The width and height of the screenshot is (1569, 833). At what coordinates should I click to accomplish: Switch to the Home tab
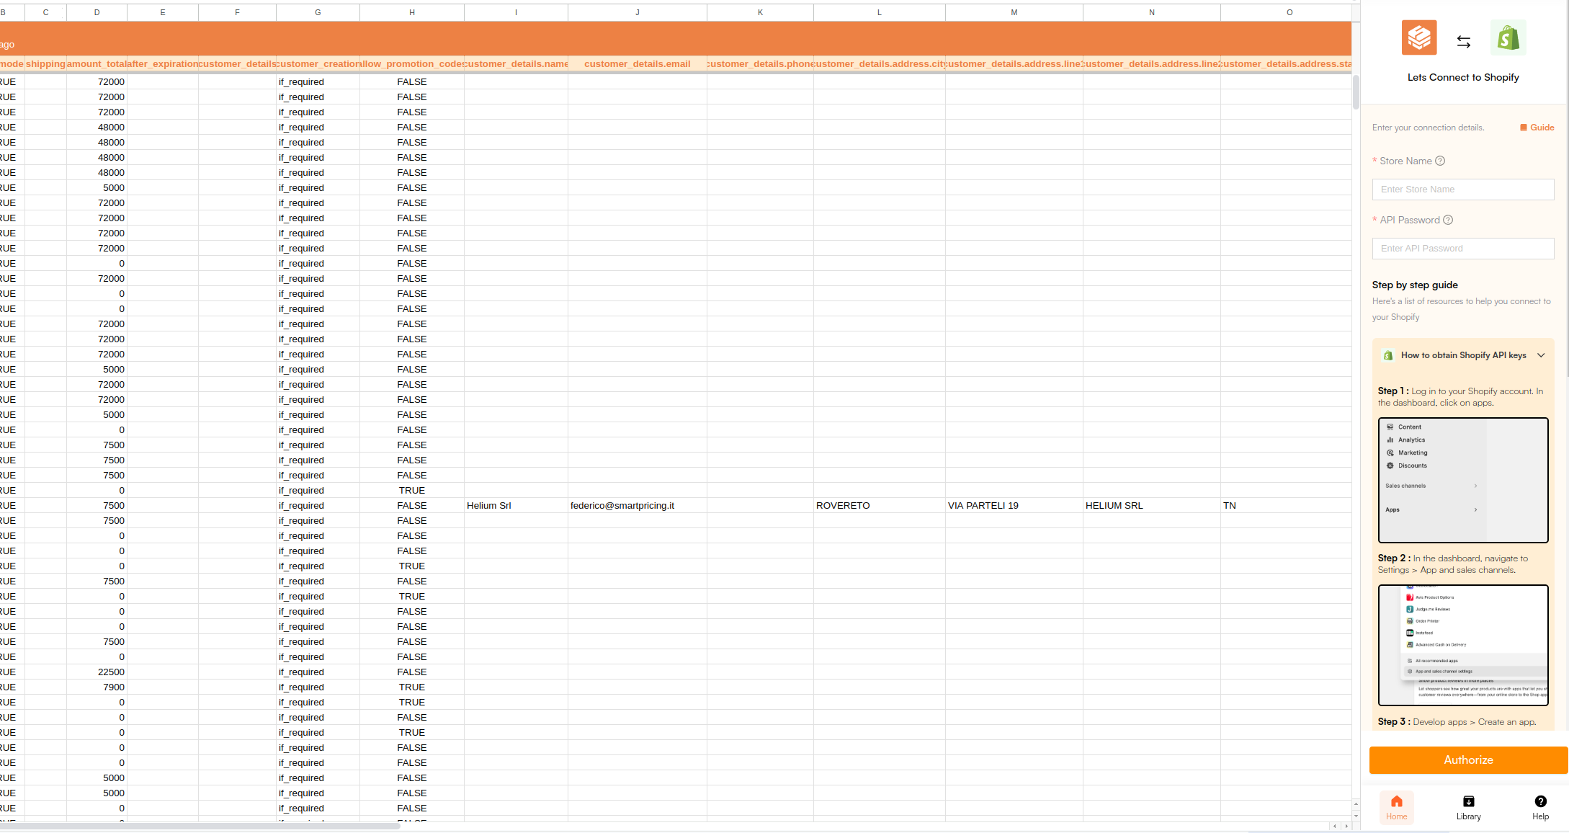tap(1396, 807)
